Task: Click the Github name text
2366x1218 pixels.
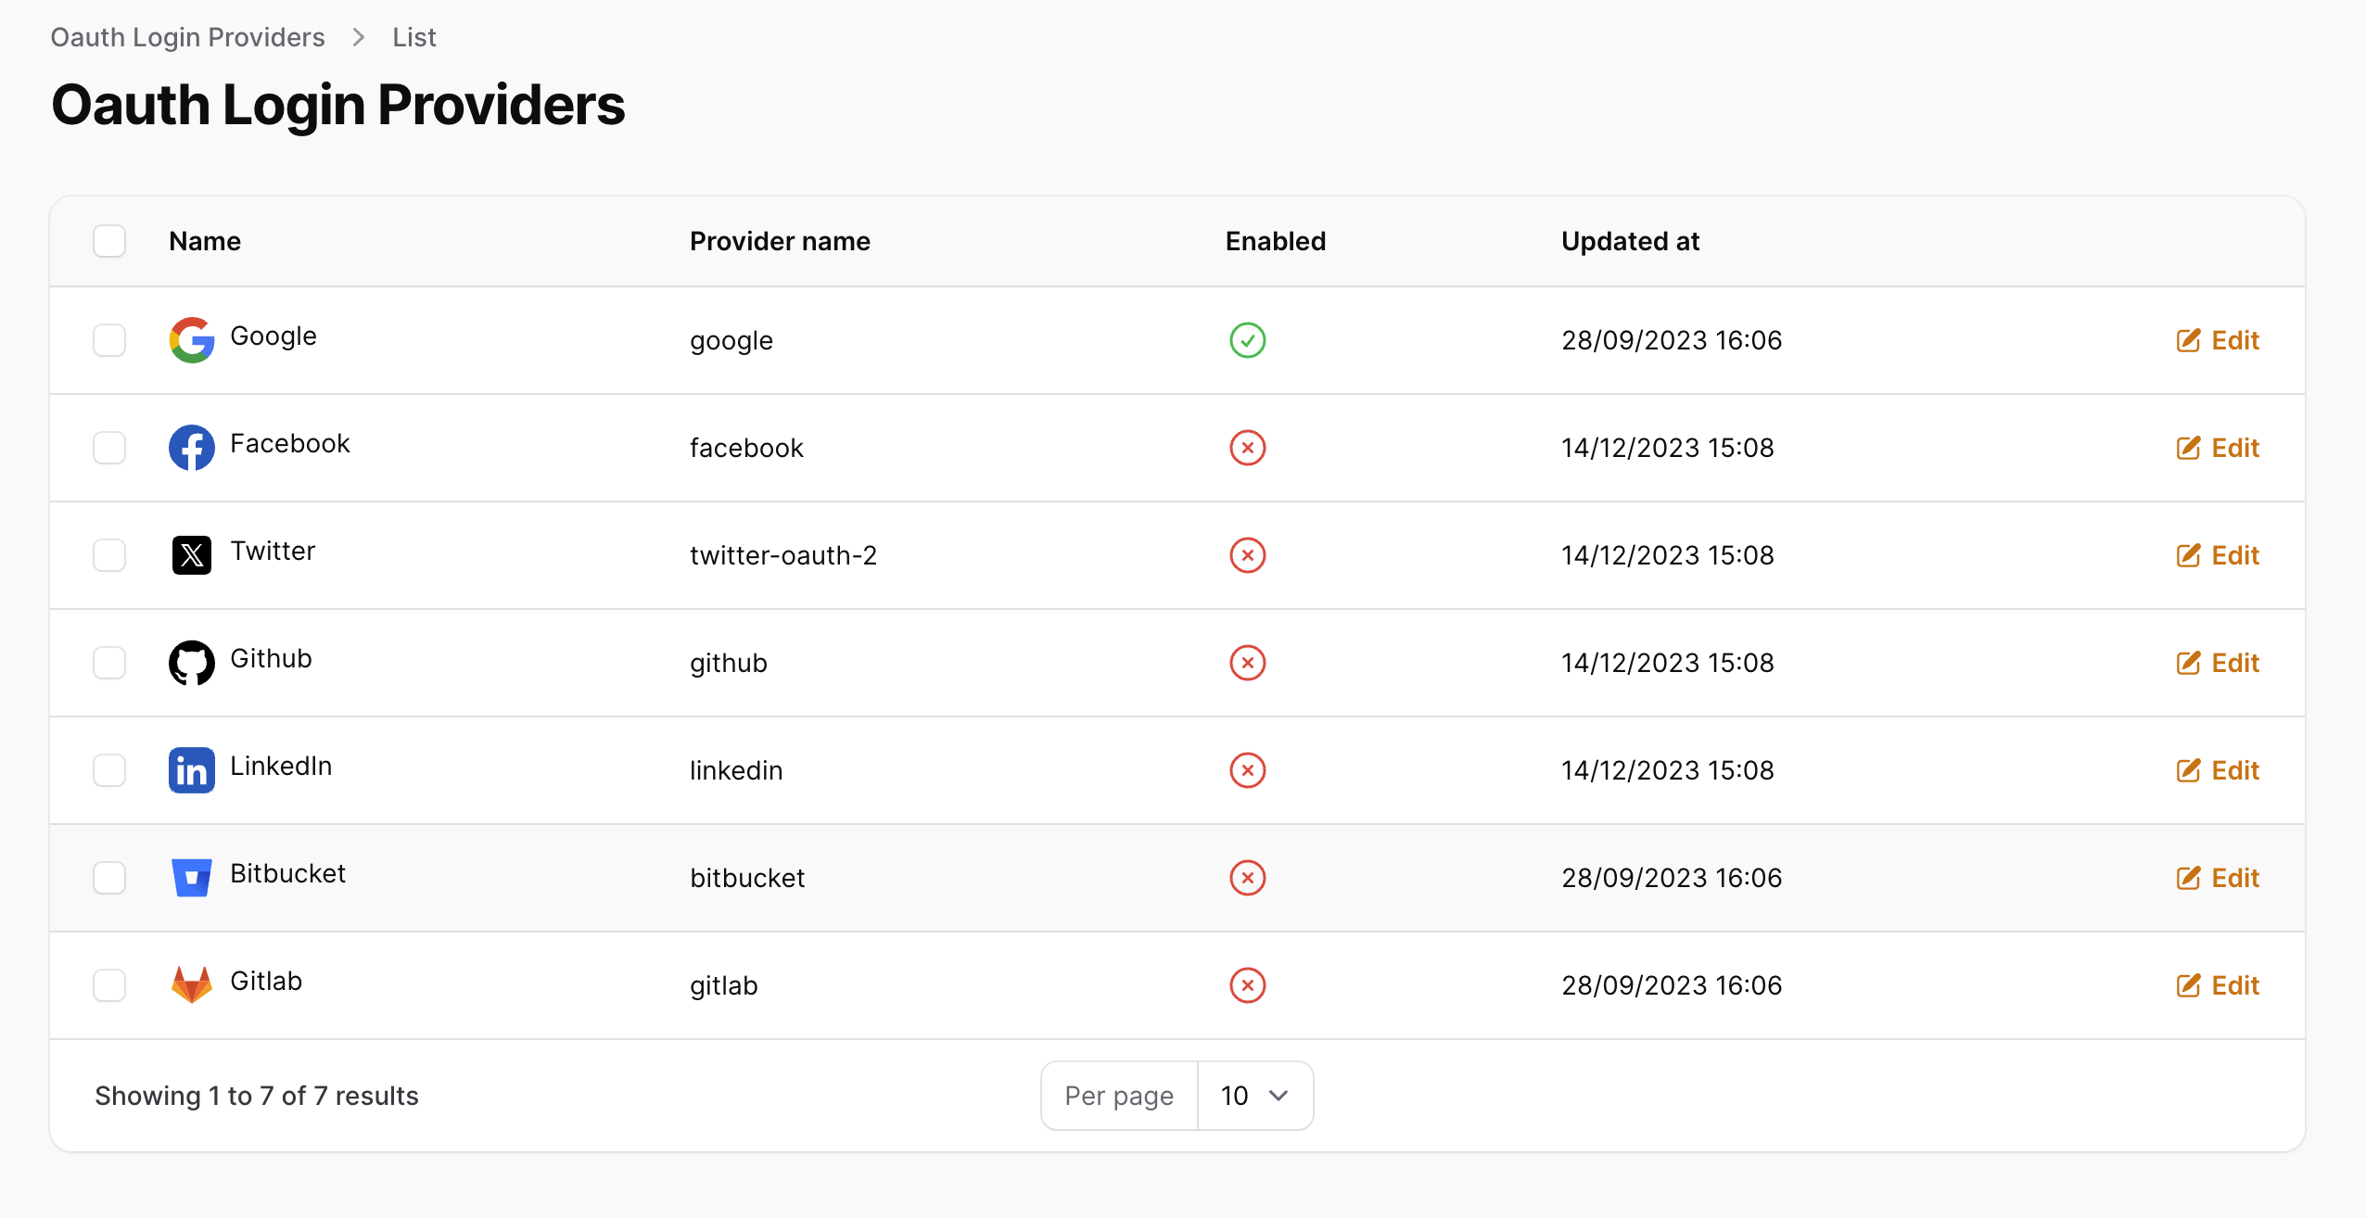Action: (271, 658)
